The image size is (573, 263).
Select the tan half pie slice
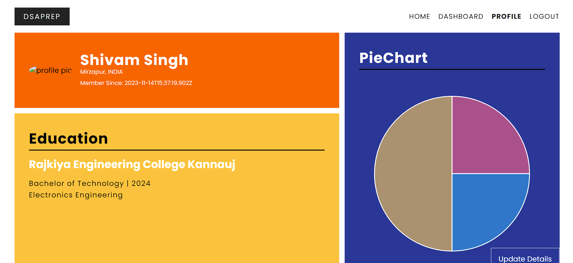pos(413,174)
